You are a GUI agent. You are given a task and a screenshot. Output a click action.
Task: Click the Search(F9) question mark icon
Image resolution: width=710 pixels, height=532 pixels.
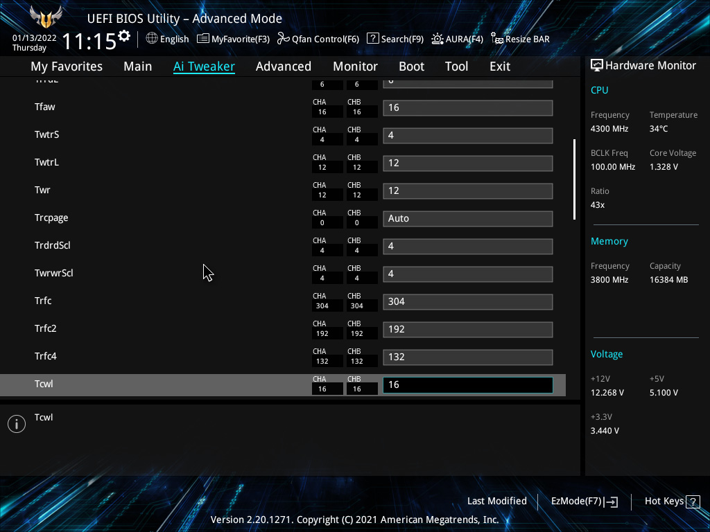tap(372, 39)
